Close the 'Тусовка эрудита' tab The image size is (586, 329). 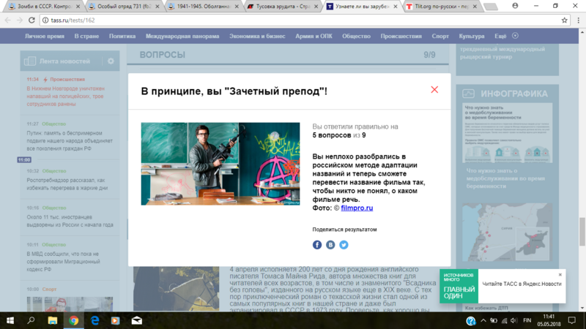tap(316, 7)
